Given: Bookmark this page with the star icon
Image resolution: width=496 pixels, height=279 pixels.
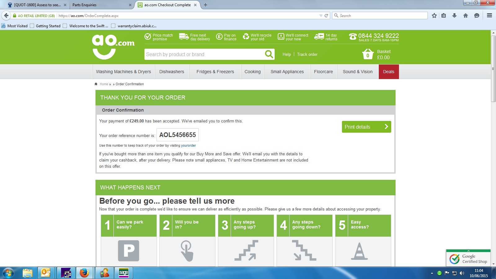Looking at the screenshot, I should [434, 15].
